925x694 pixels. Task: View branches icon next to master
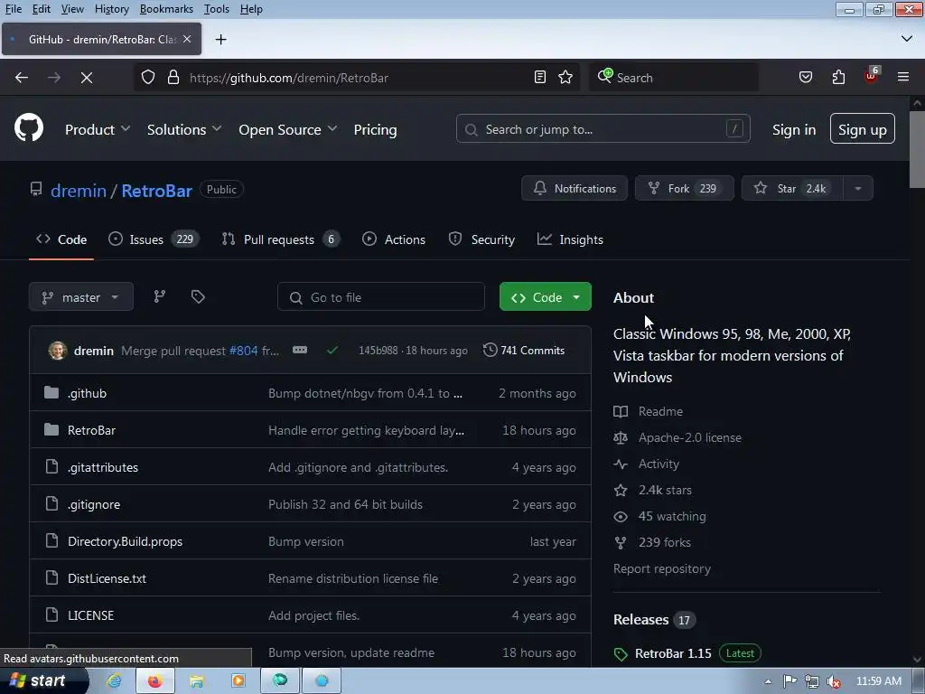click(160, 296)
